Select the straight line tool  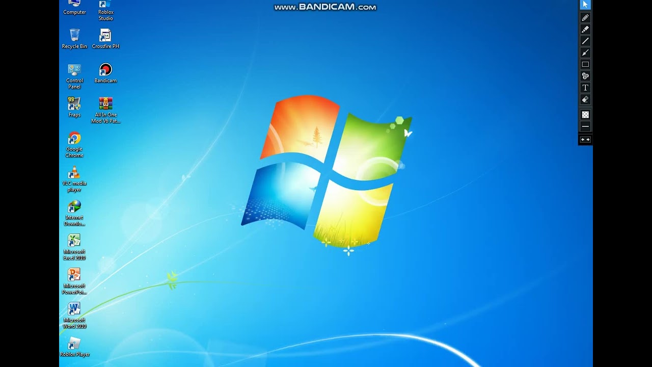coord(585,41)
